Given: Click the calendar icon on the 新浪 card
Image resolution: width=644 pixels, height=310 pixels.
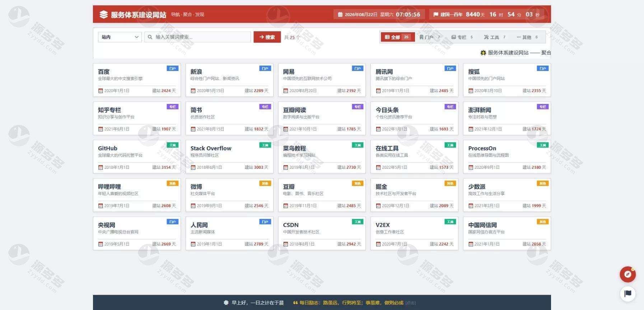Looking at the screenshot, I should pos(193,91).
